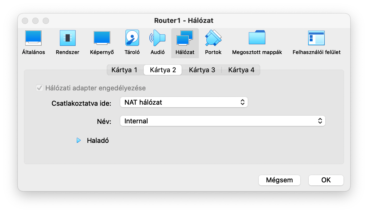Expand the Haladó advanced section
This screenshot has width=368, height=213.
(x=79, y=141)
